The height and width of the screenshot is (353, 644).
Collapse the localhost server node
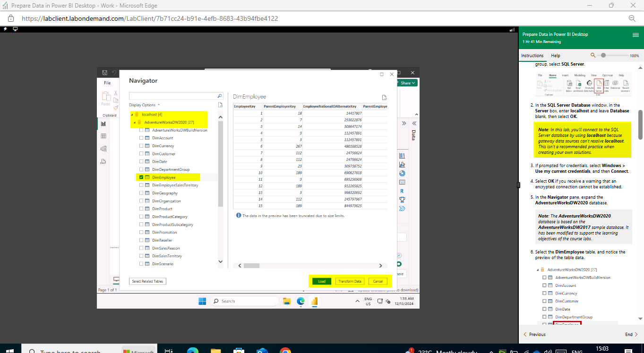pyautogui.click(x=131, y=114)
